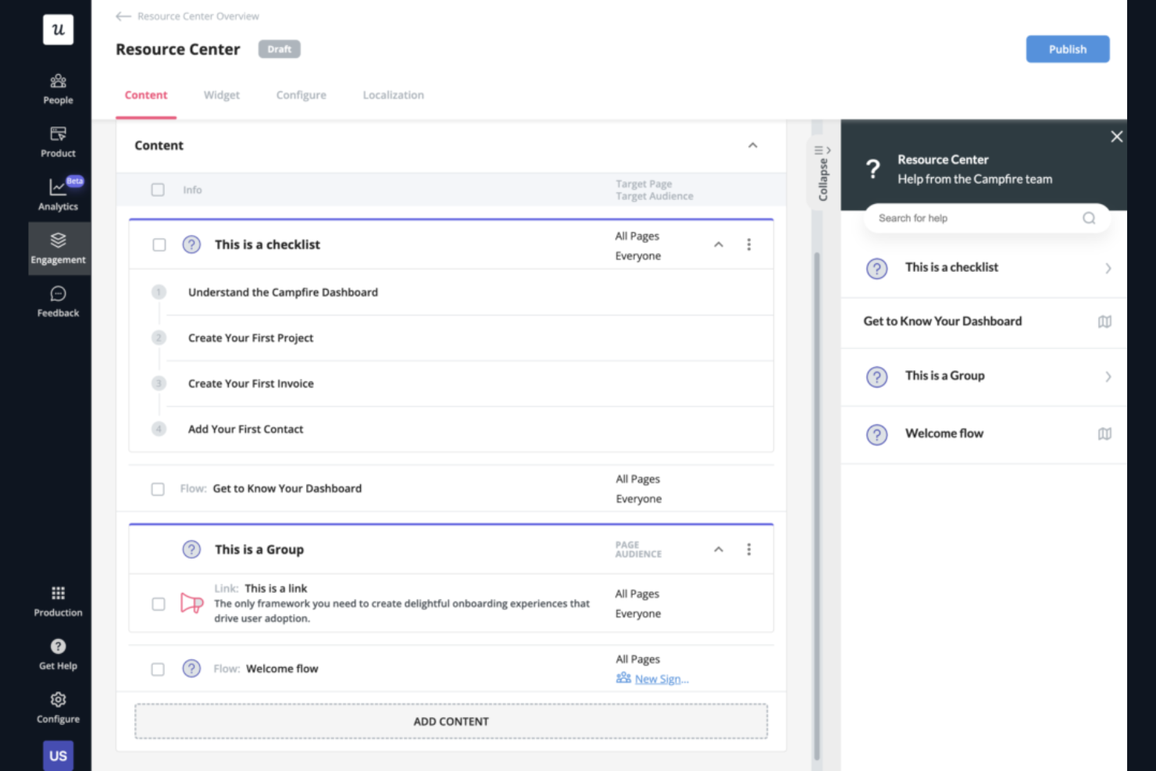Image resolution: width=1156 pixels, height=771 pixels.
Task: Collapse the preview panel handle
Action: [822, 173]
